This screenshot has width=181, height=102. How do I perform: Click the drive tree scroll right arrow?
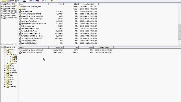[16, 44]
